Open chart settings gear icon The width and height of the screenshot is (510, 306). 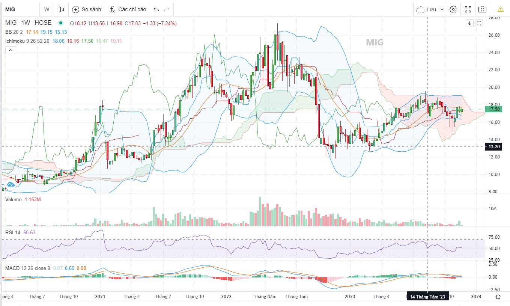click(x=453, y=9)
